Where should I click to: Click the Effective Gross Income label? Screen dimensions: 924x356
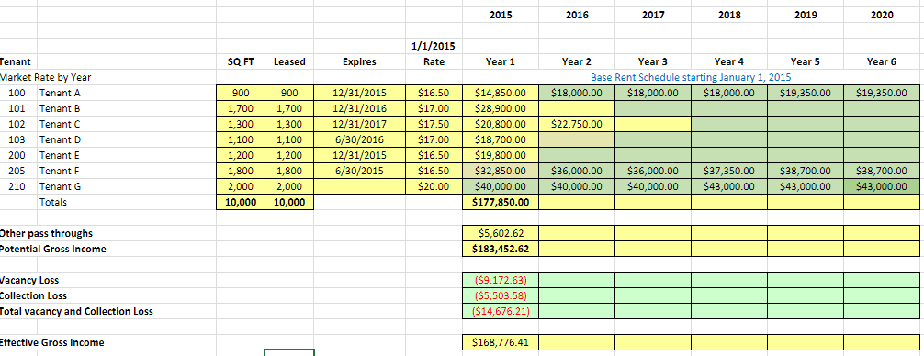(x=51, y=342)
